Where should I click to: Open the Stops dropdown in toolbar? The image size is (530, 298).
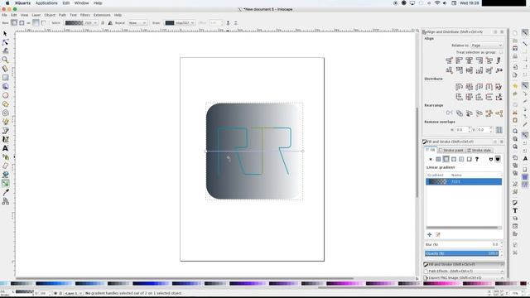click(180, 23)
